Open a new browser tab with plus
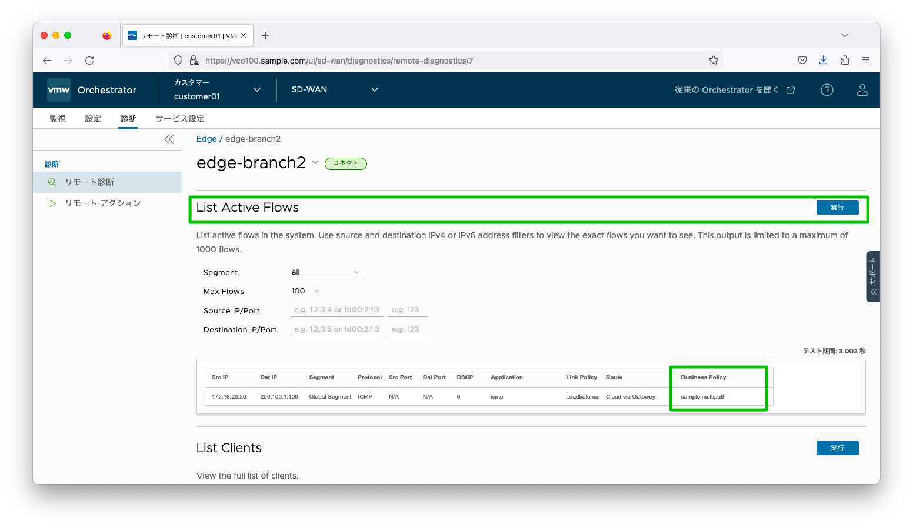Screen dimensions: 913x528 pyautogui.click(x=266, y=35)
